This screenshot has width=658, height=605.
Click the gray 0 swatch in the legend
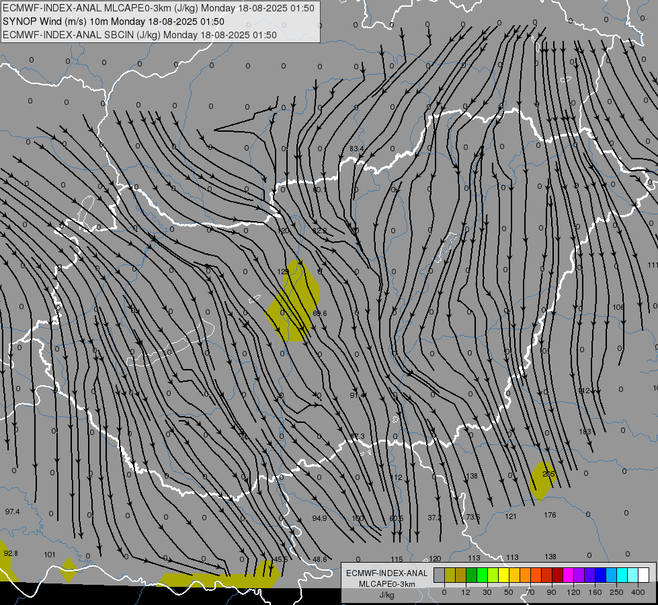[x=439, y=575]
